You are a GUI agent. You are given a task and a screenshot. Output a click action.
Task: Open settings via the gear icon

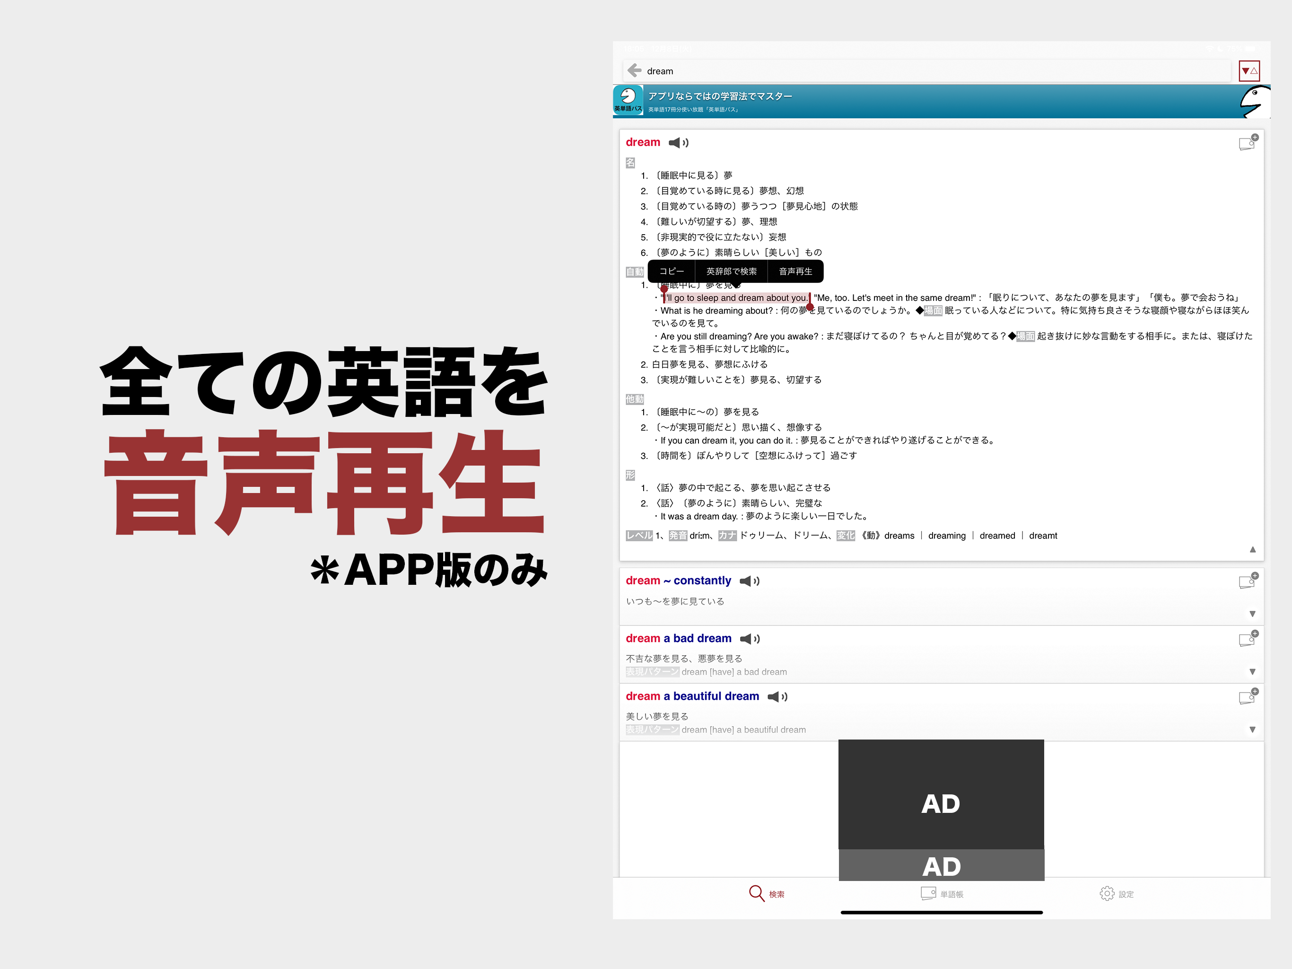1107,893
